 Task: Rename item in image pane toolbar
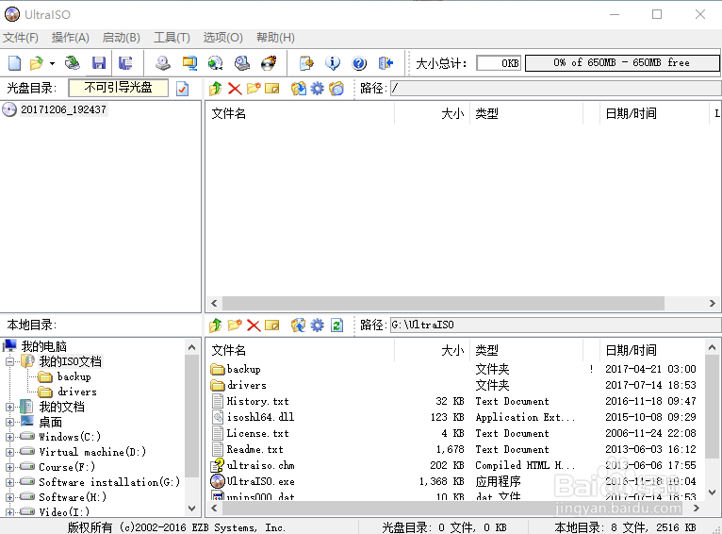coord(272,88)
